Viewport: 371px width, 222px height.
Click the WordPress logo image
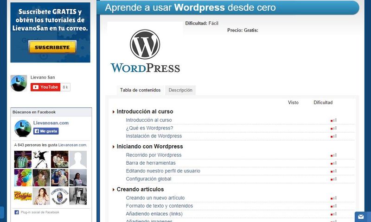pos(145,51)
